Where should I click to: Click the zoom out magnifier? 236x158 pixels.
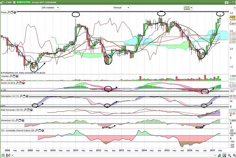click(x=229, y=155)
